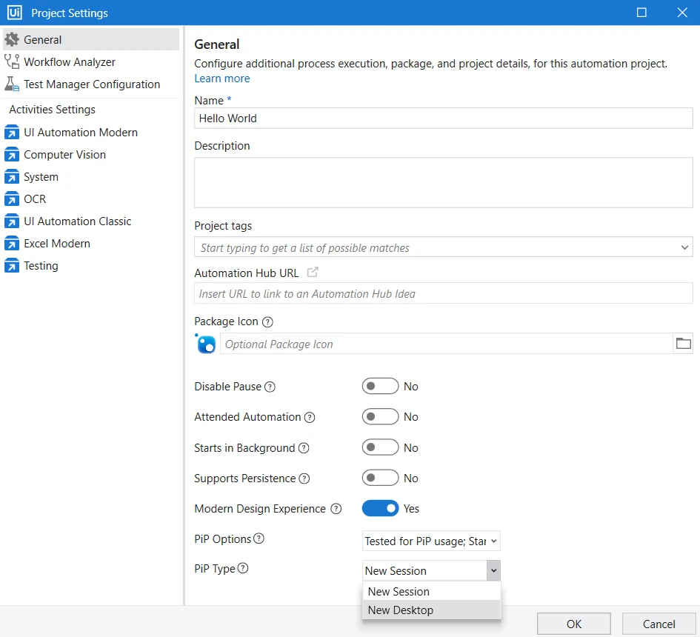This screenshot has width=700, height=637.
Task: Open the Workflow Analyzer section
Action: tap(91, 61)
